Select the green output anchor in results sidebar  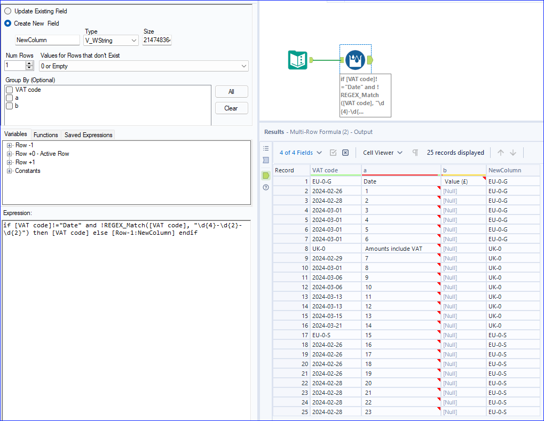(266, 175)
